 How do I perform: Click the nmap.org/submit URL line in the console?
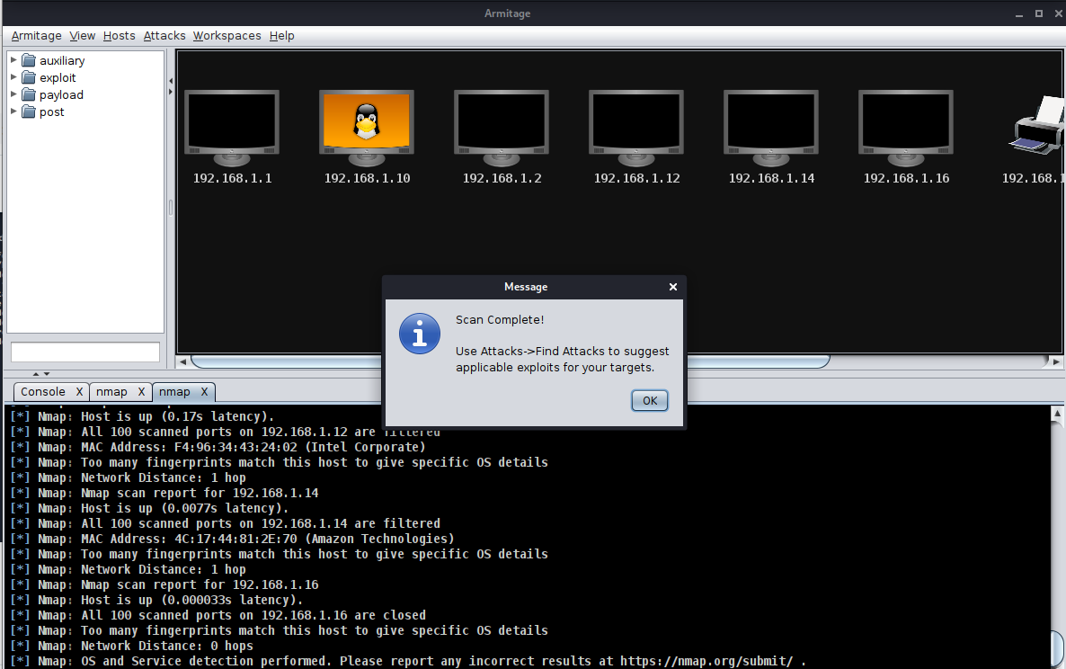[x=408, y=661]
